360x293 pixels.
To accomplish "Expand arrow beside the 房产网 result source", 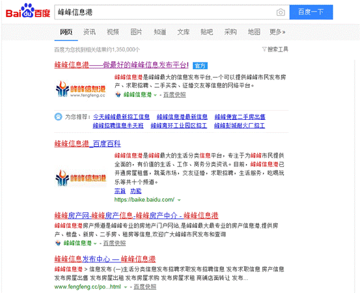I will pos(95,244).
